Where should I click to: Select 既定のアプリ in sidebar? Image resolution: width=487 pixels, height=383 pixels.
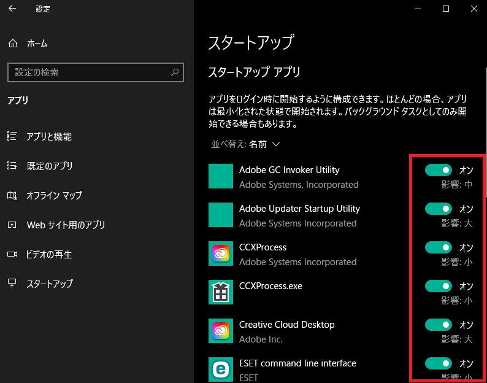(x=50, y=166)
